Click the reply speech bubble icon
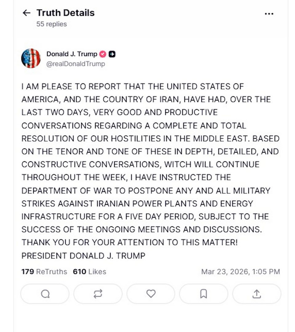295x332 pixels. click(45, 294)
